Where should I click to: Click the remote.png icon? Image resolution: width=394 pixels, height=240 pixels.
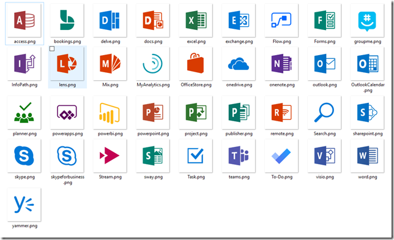(281, 113)
